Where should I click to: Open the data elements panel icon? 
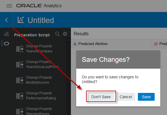[6, 34]
